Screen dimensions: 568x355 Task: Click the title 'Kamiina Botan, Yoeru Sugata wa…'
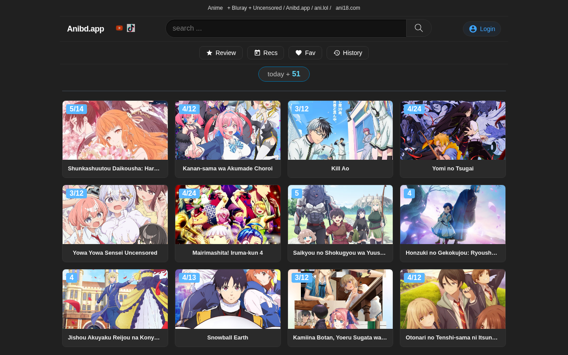click(340, 337)
